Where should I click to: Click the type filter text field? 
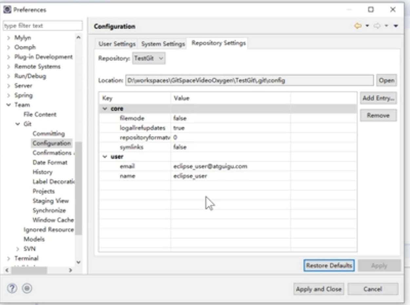pyautogui.click(x=43, y=26)
